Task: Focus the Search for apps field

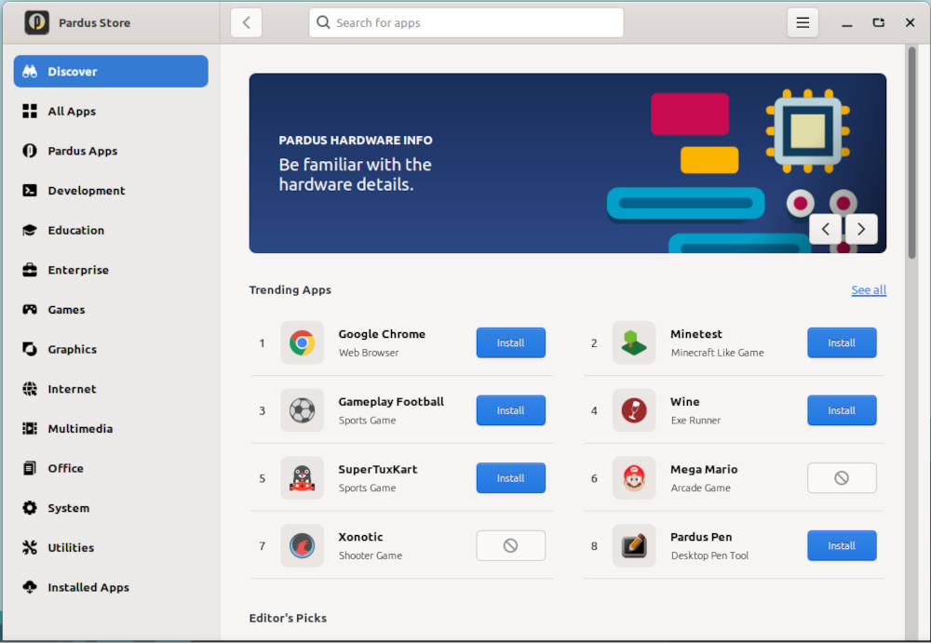Action: point(465,23)
